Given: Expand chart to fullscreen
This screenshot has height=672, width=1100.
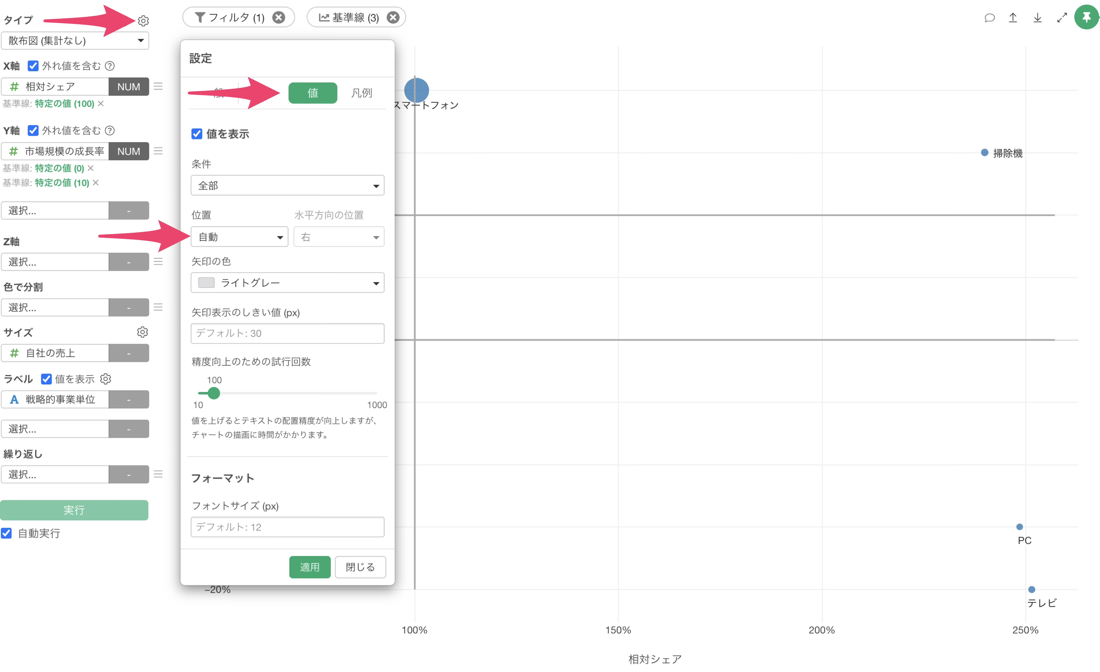Looking at the screenshot, I should [1062, 17].
